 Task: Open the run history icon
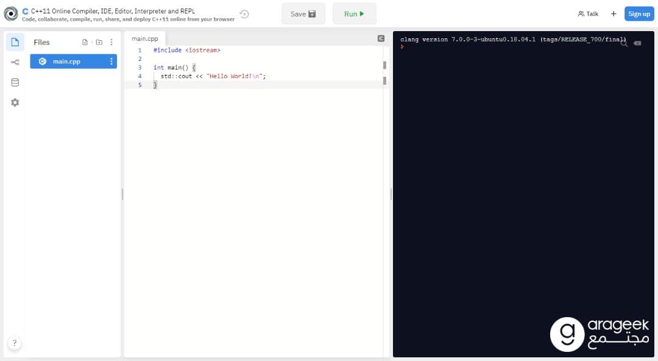(x=244, y=14)
